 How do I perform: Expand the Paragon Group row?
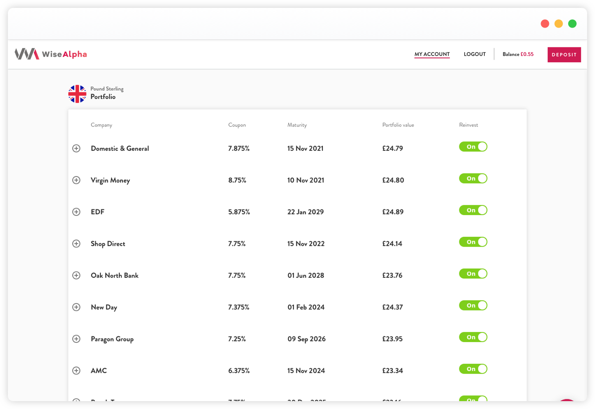[76, 339]
